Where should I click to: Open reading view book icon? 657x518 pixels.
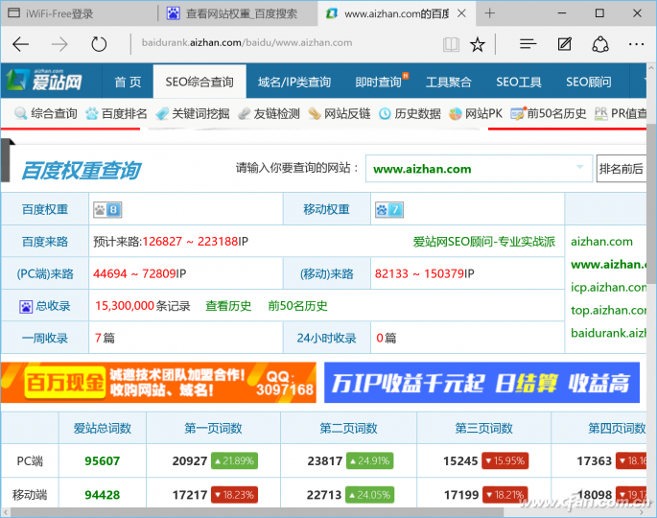451,44
